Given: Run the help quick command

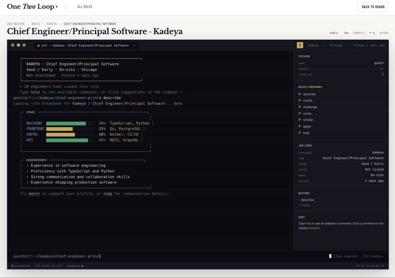Looking at the screenshot, I should [306, 133].
